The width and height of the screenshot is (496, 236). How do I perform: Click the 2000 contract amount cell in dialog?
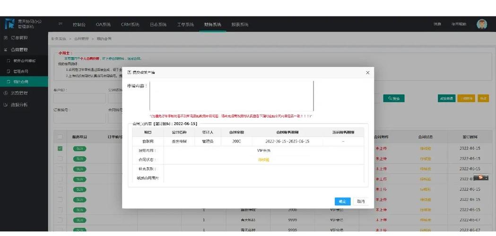click(x=236, y=141)
